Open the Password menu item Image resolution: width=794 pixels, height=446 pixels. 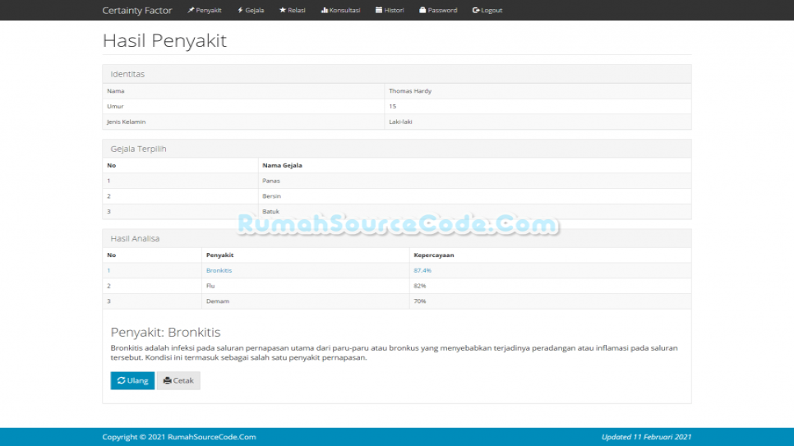pos(438,10)
